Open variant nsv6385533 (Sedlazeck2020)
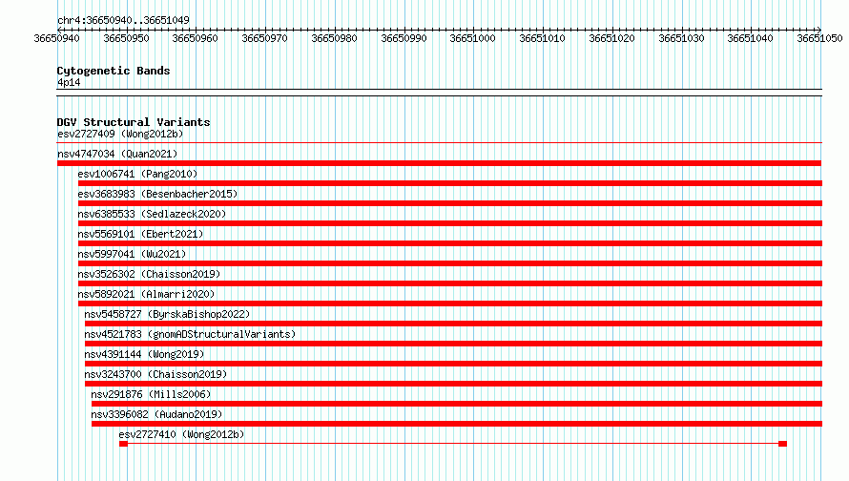 (x=152, y=214)
